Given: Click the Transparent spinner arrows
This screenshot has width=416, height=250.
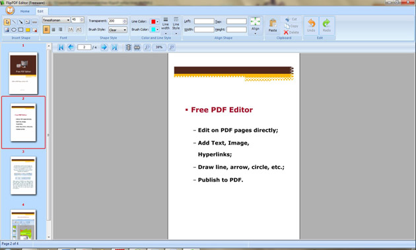Looking at the screenshot, I should 125,21.
